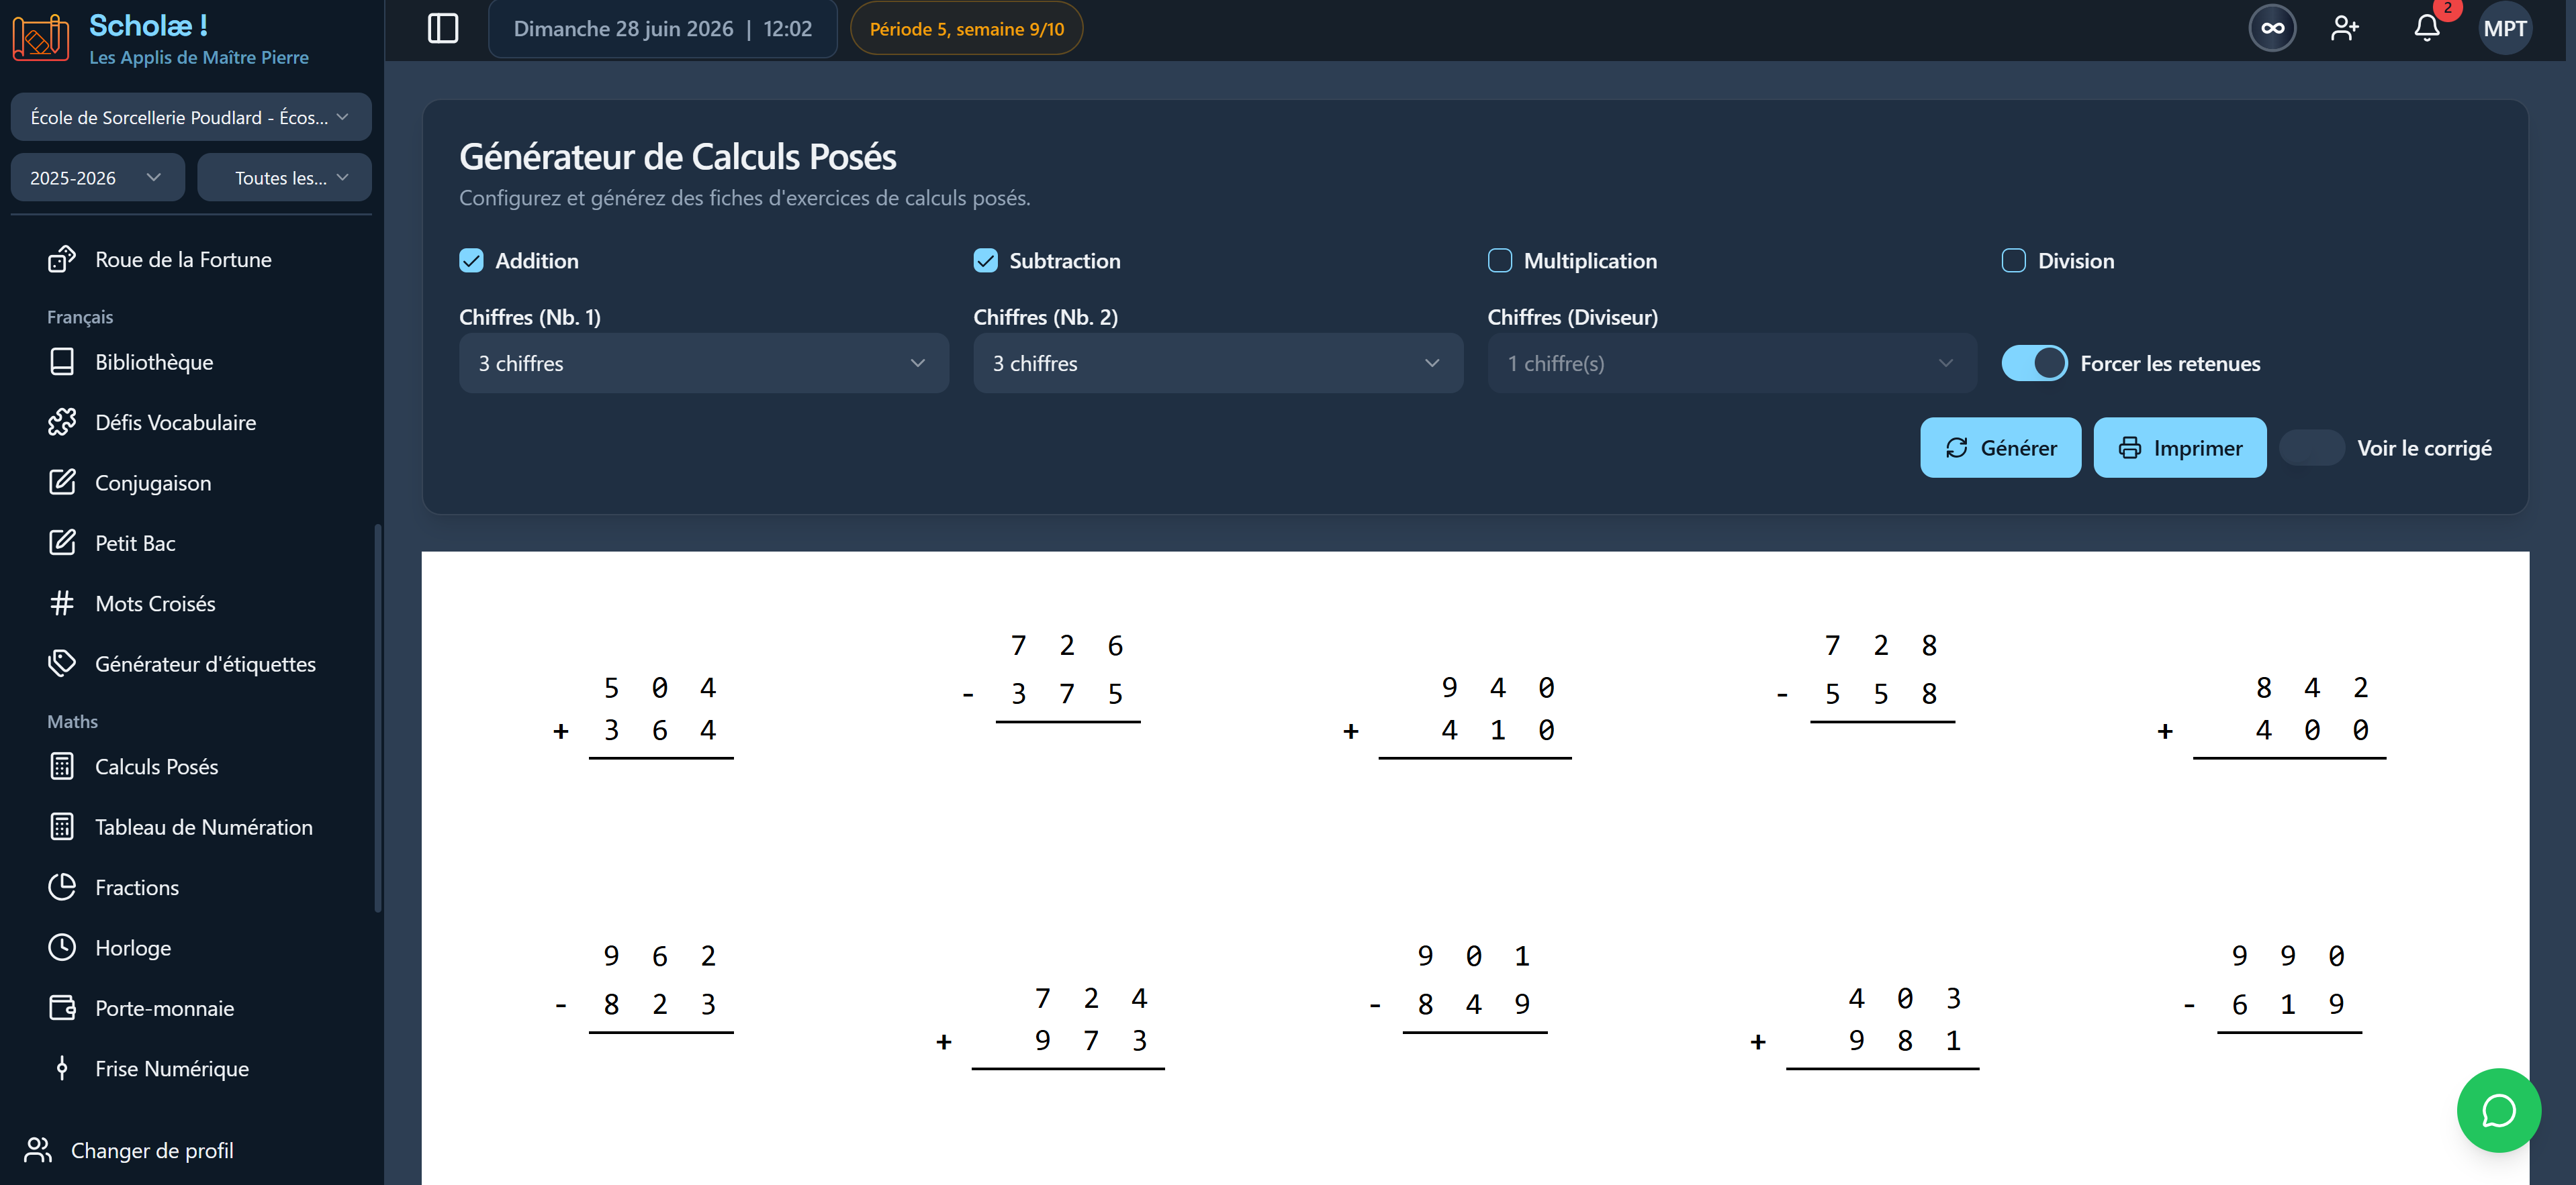Click the Mots Croisés hash icon
Viewport: 2576px width, 1185px height.
62,603
